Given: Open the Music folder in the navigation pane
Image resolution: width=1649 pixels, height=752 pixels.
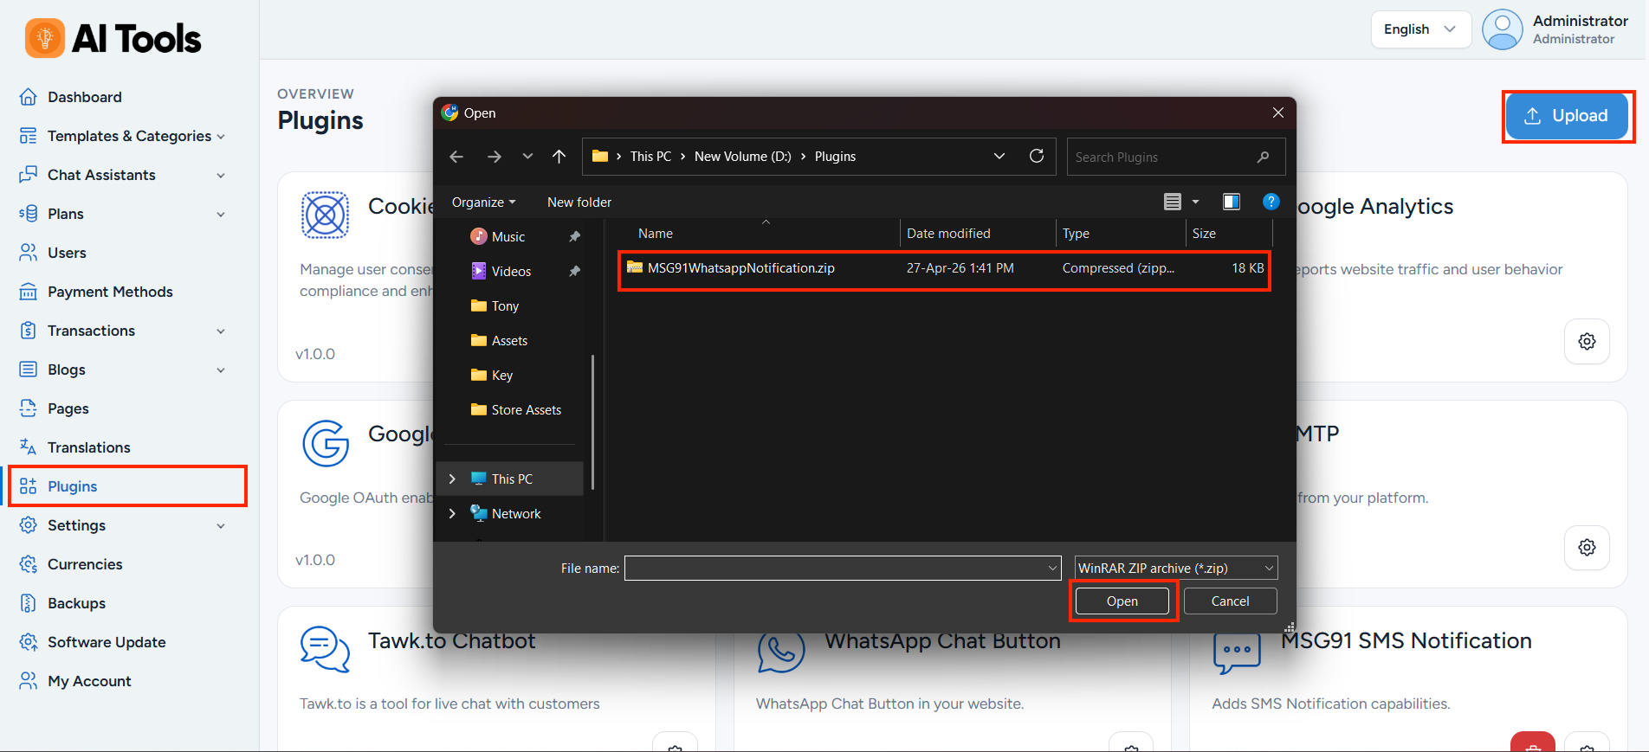Looking at the screenshot, I should (508, 236).
